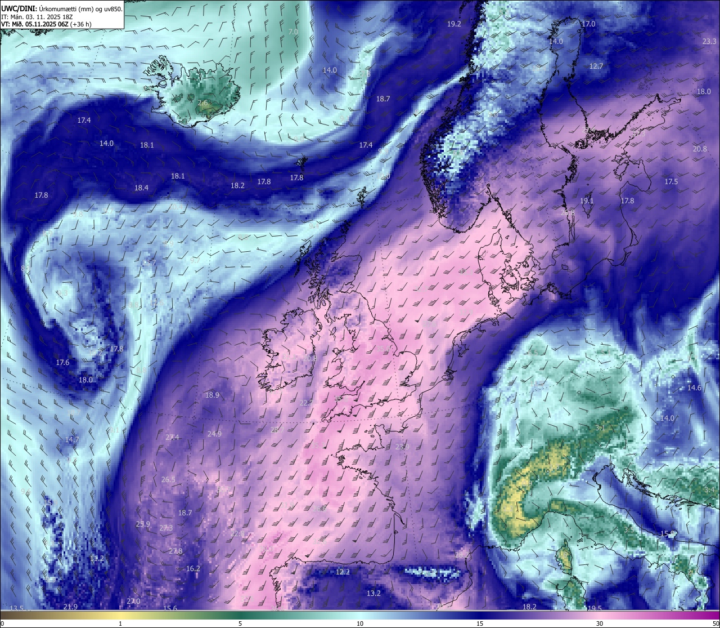The image size is (720, 628).
Task: Select the 19.5 value on the map
Action: coord(595,608)
